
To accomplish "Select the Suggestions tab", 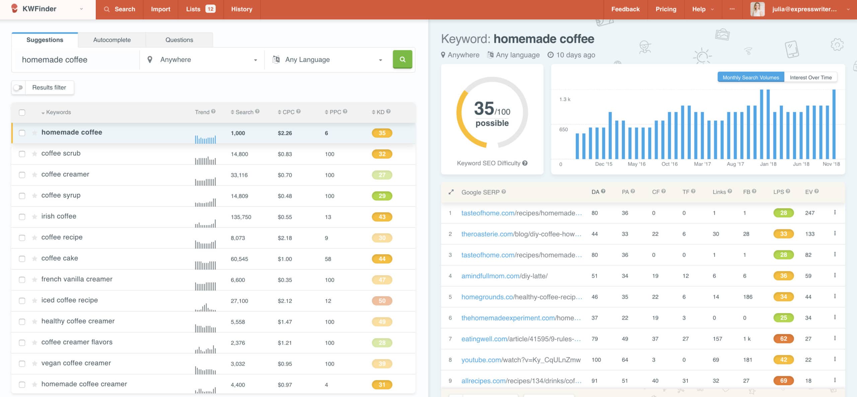I will pos(45,40).
